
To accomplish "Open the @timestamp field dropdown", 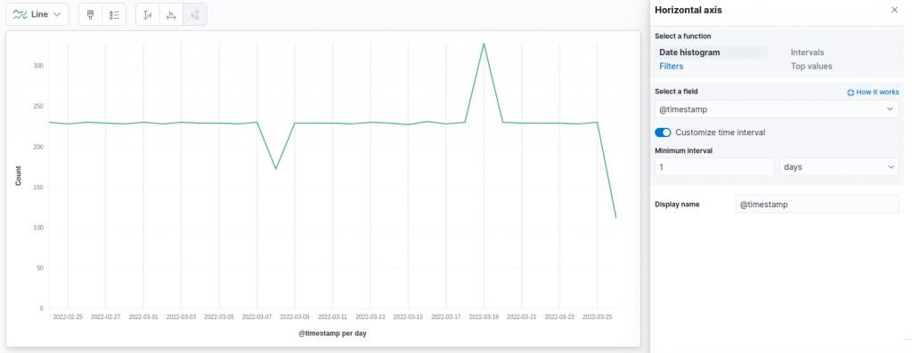I will (777, 109).
